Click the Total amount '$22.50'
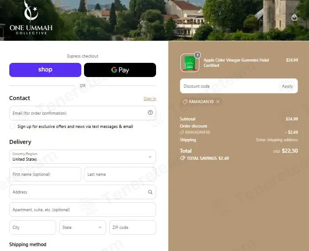Image resolution: width=309 pixels, height=251 pixels. tap(290, 151)
